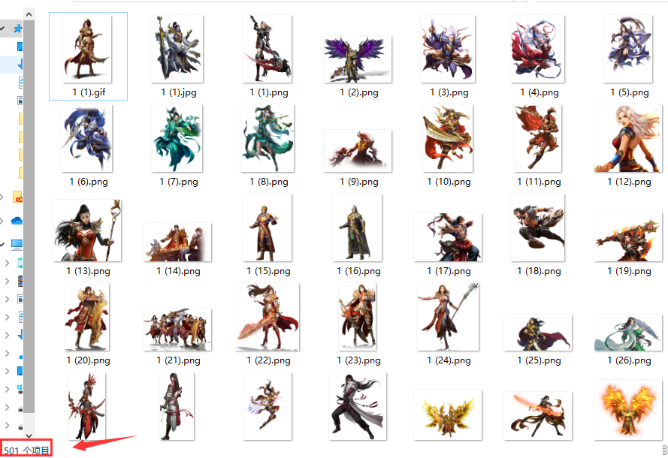Select the 1 (1).gif thumbnail
The height and width of the screenshot is (458, 668).
[87, 49]
